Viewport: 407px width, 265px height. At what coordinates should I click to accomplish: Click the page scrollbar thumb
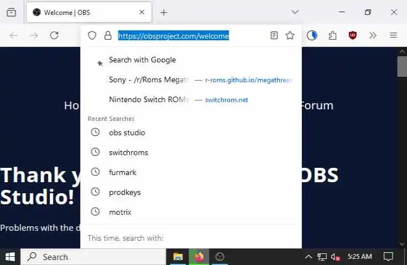click(402, 67)
